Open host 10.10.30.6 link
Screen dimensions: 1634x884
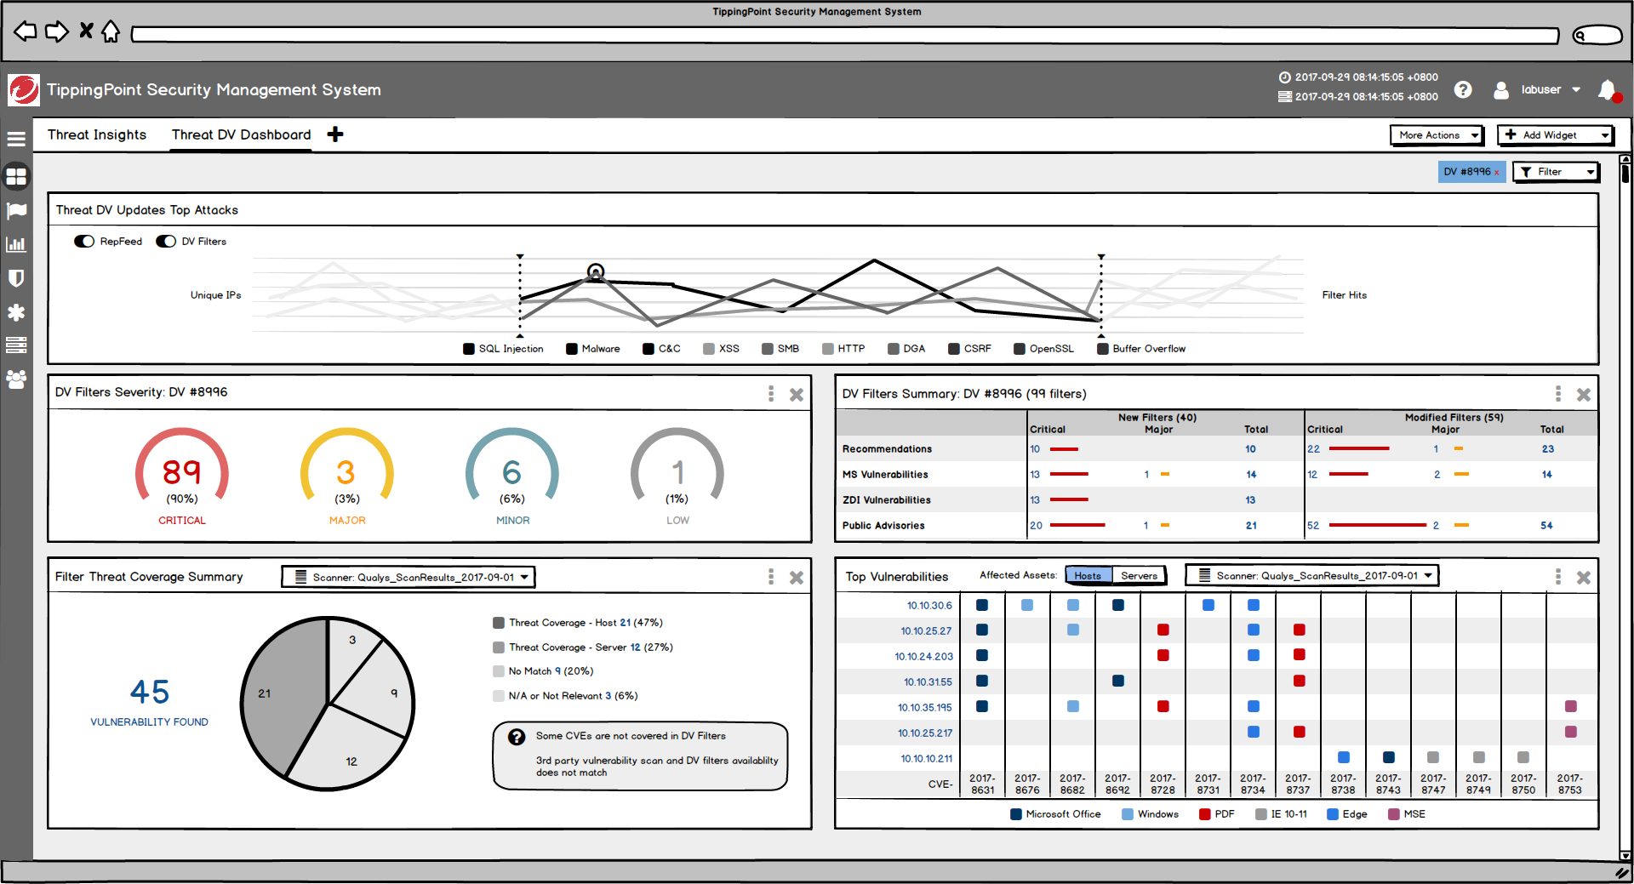pyautogui.click(x=929, y=606)
